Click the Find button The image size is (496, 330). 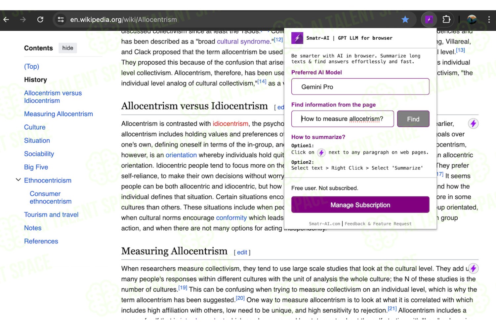click(x=413, y=119)
